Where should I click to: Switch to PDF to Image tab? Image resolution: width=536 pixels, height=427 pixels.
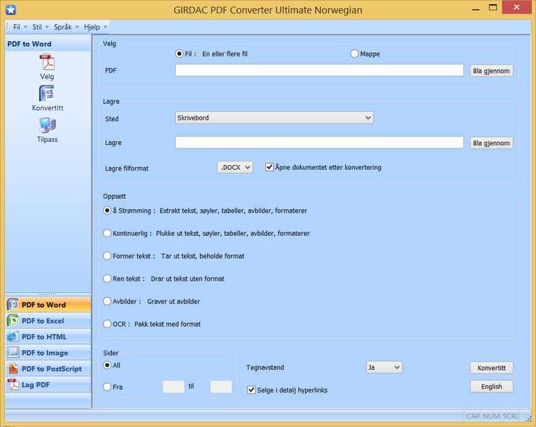coord(48,353)
